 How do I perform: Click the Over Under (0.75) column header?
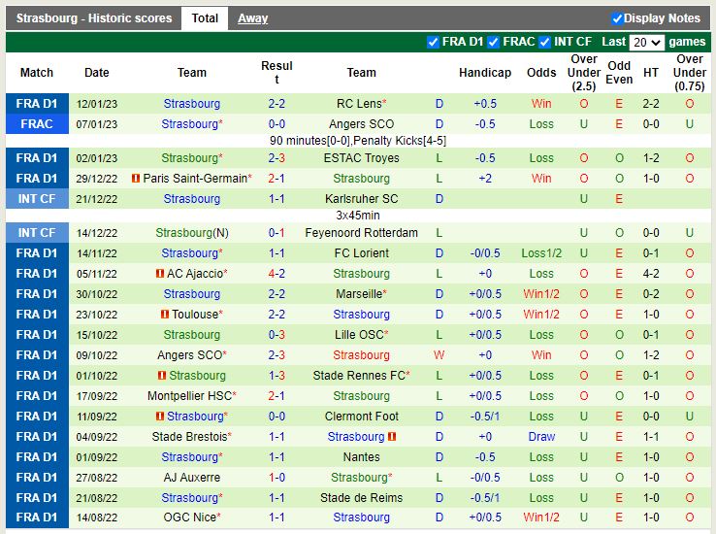689,73
